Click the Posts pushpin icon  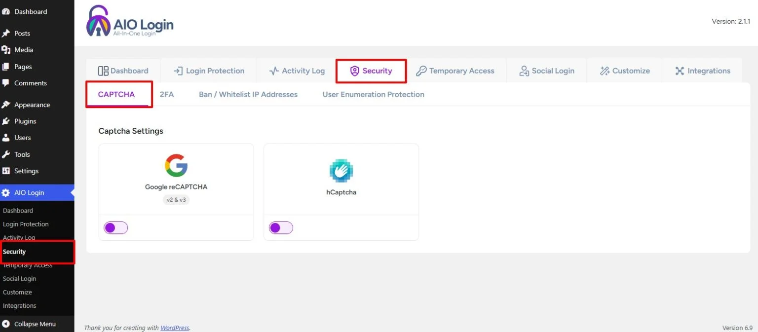6,33
